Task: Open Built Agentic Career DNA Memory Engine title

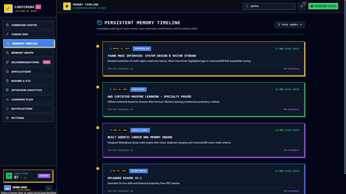Action: 140,137
